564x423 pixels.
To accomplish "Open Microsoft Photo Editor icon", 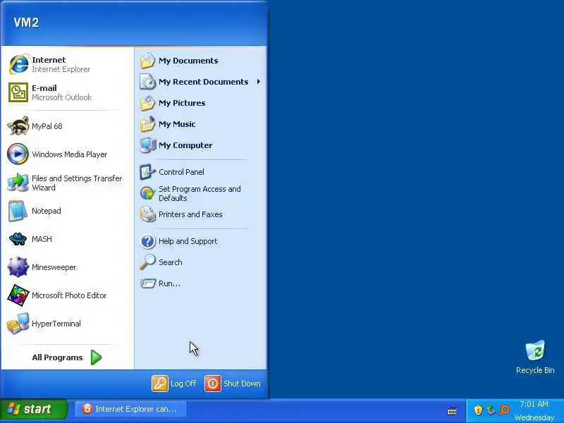I will coord(18,295).
